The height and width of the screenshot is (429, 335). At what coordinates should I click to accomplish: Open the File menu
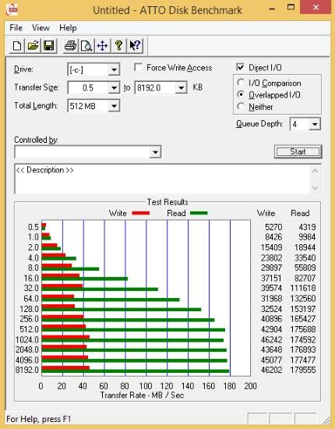click(x=16, y=27)
